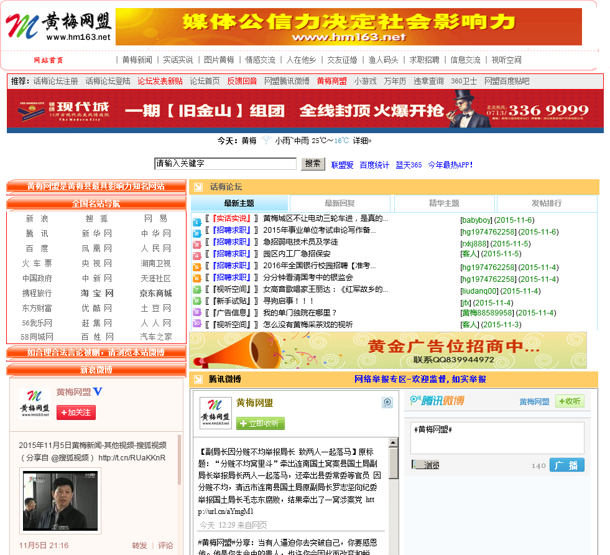Screen dimensions: 610x555
Task: Open 火车票 in site directory
Action: point(37,263)
